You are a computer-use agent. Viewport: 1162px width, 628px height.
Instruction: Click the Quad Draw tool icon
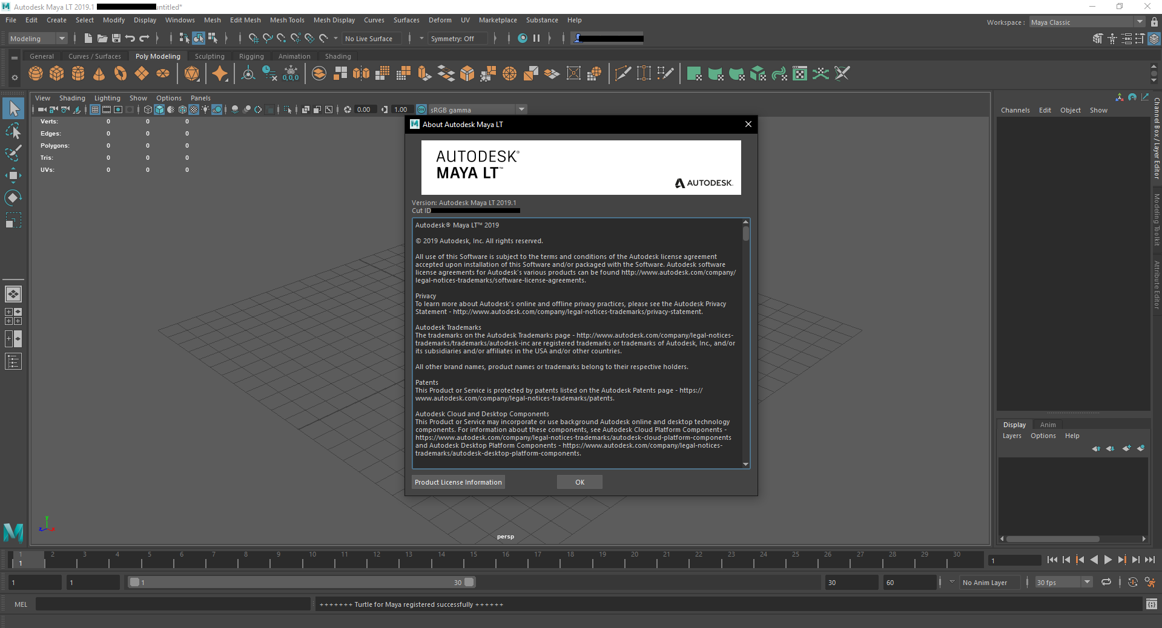[664, 73]
